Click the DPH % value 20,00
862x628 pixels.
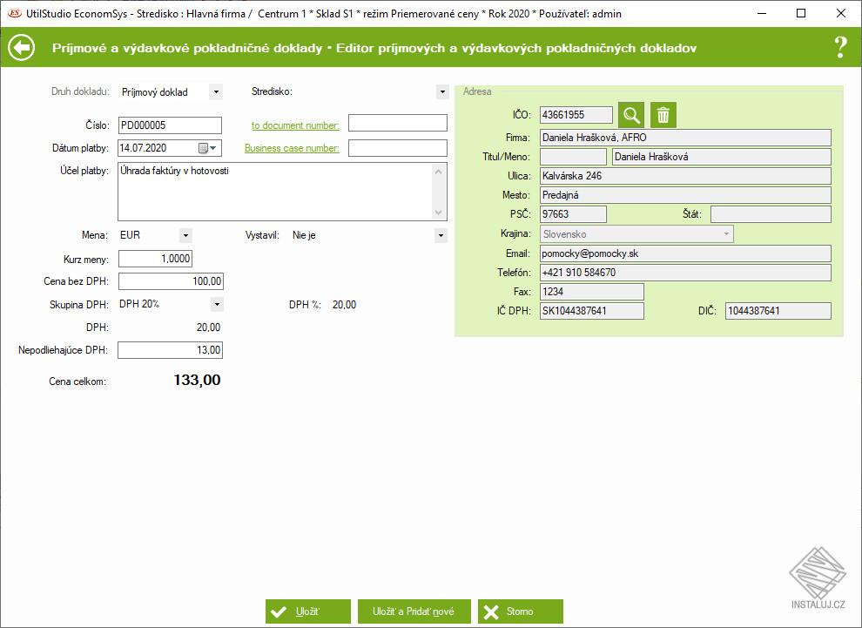point(344,305)
